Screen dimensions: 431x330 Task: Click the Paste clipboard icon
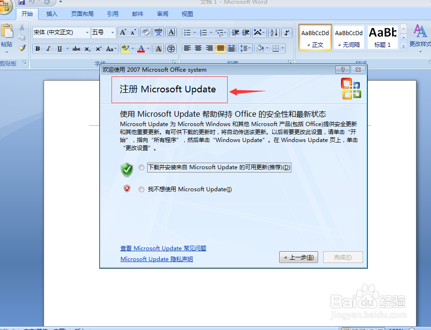7,31
